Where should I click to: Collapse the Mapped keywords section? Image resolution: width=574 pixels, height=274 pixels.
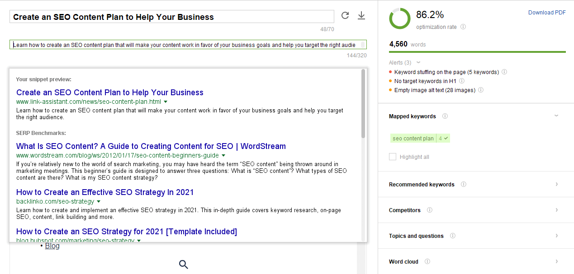(556, 116)
